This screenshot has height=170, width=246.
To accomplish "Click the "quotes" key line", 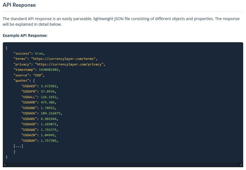I will [x=24, y=81].
